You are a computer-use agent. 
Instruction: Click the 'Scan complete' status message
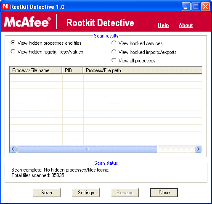tap(60, 170)
